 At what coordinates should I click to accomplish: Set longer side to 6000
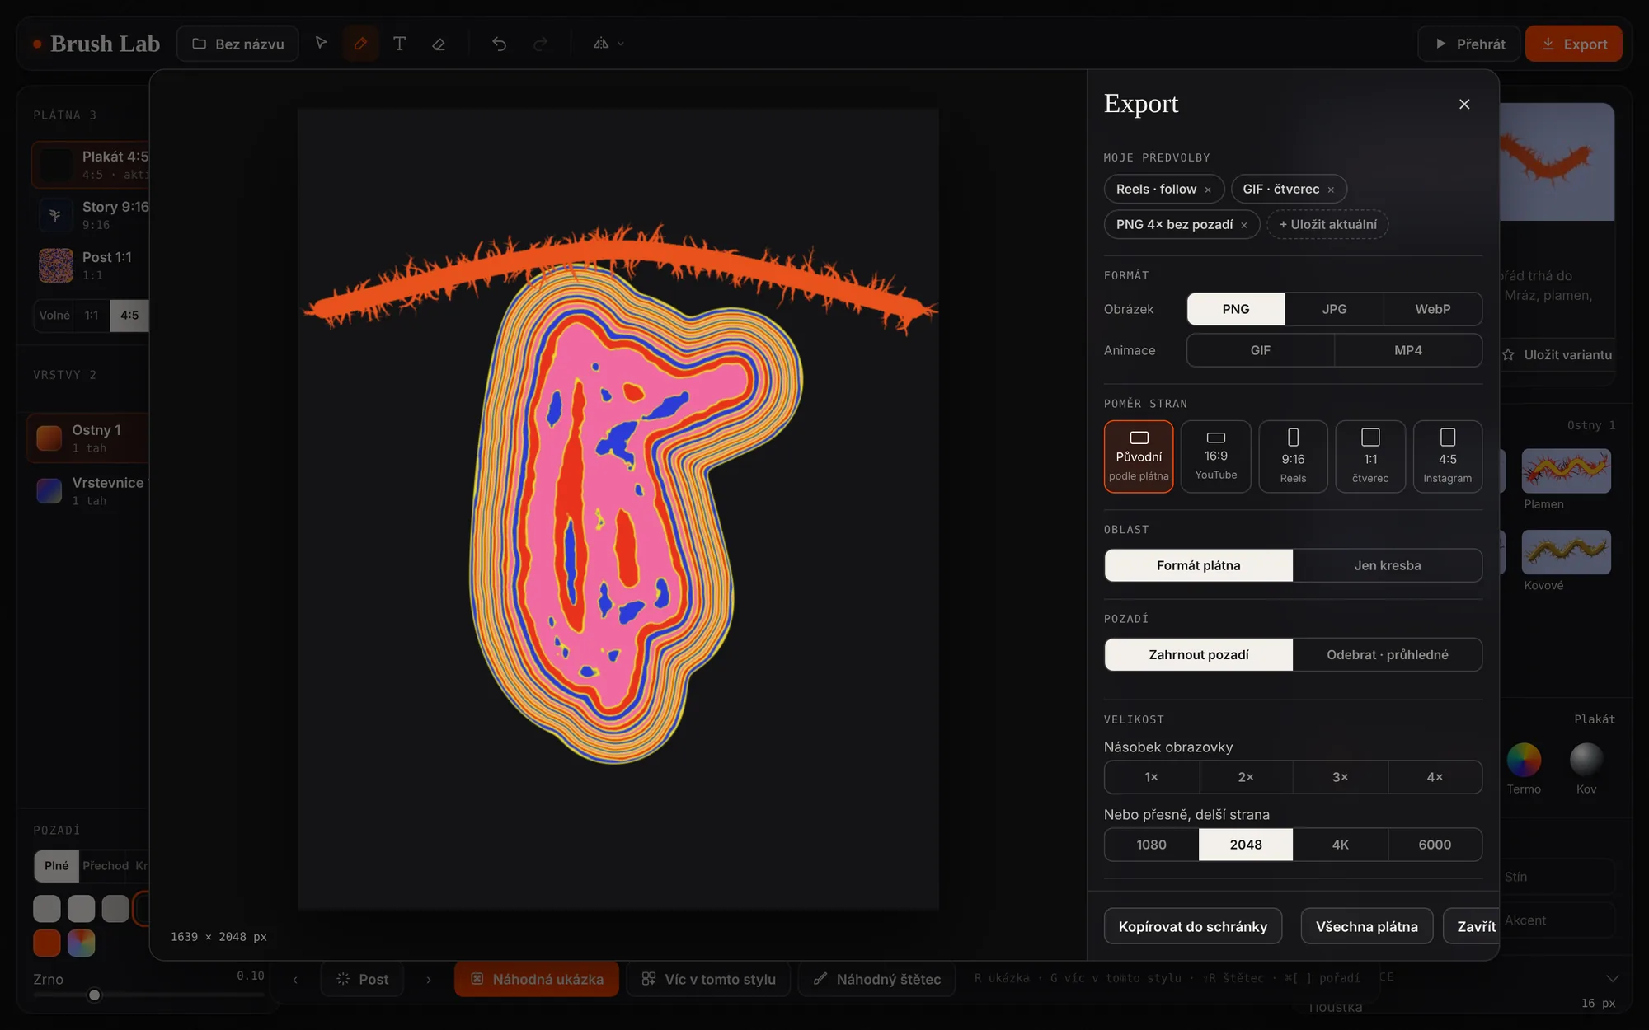pos(1435,845)
